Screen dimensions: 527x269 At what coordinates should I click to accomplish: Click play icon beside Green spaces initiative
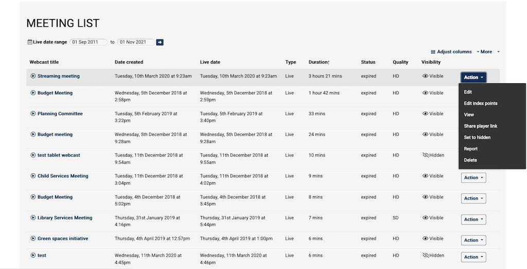pyautogui.click(x=33, y=239)
